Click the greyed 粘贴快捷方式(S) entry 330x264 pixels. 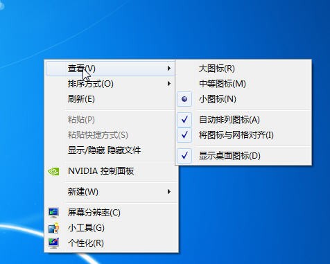[110, 135]
